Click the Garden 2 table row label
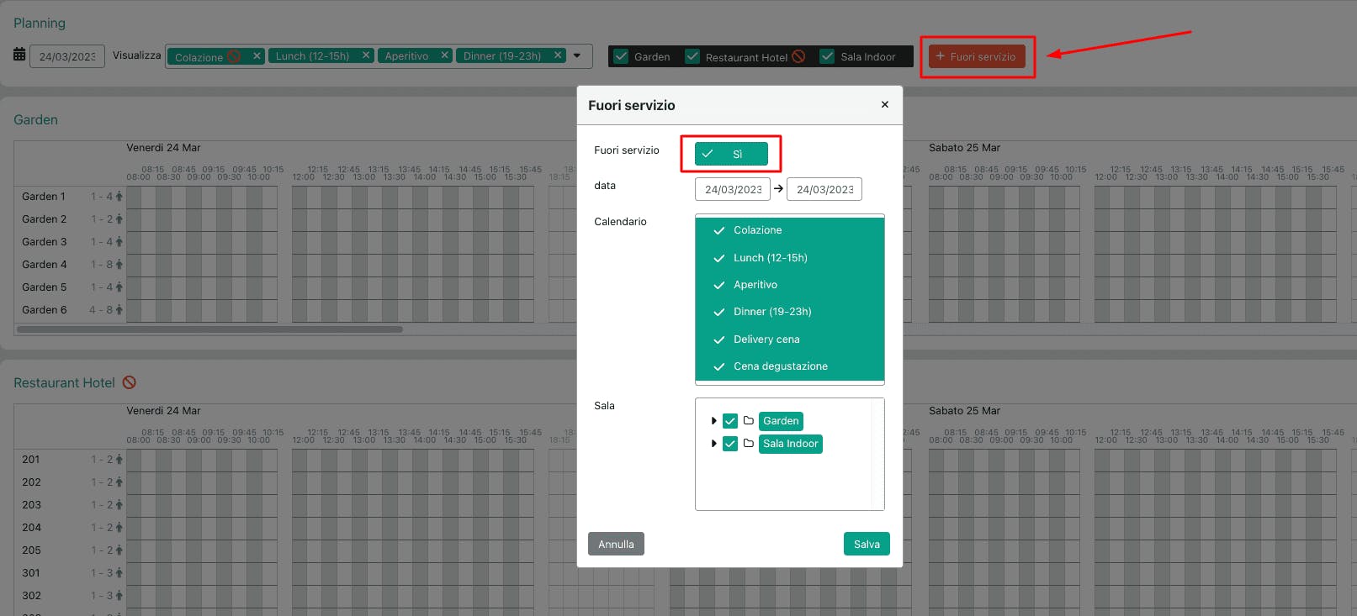1357x616 pixels. click(44, 218)
